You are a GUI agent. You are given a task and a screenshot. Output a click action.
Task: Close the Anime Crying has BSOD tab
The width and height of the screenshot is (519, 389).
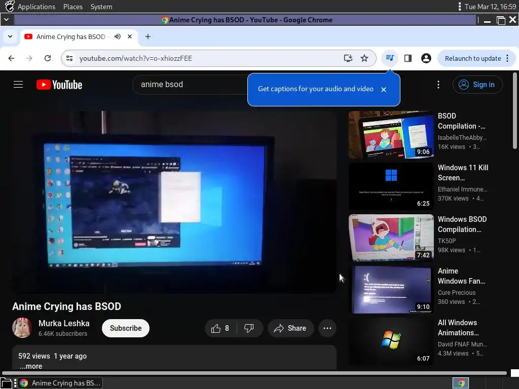[130, 36]
